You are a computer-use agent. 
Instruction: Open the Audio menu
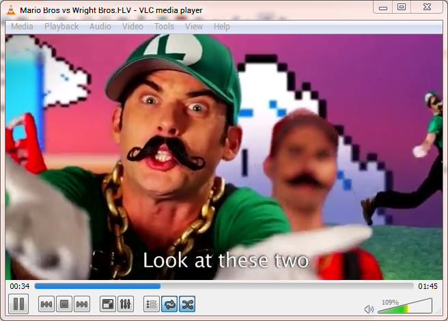100,27
